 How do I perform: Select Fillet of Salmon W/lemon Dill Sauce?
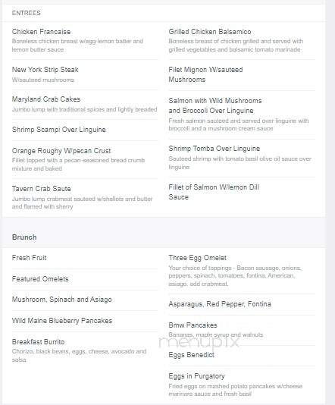214,192
